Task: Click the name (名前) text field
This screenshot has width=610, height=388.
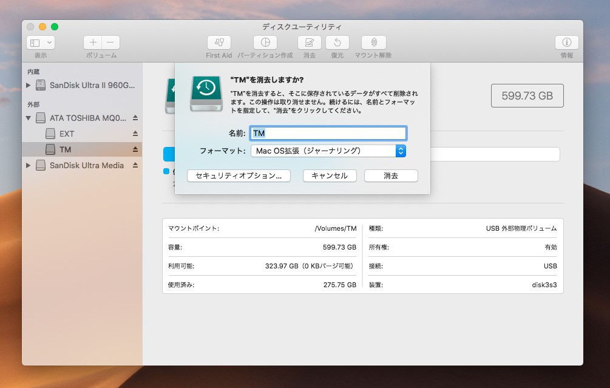Action: [328, 133]
